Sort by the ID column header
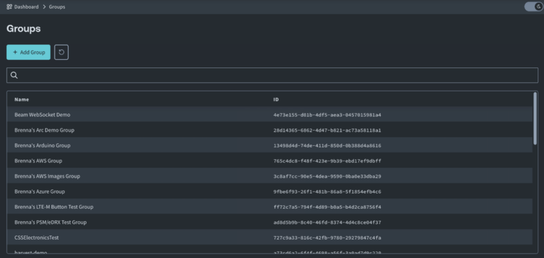 pyautogui.click(x=276, y=99)
